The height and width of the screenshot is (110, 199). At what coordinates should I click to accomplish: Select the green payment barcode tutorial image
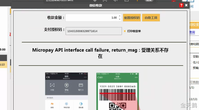pos(118,91)
